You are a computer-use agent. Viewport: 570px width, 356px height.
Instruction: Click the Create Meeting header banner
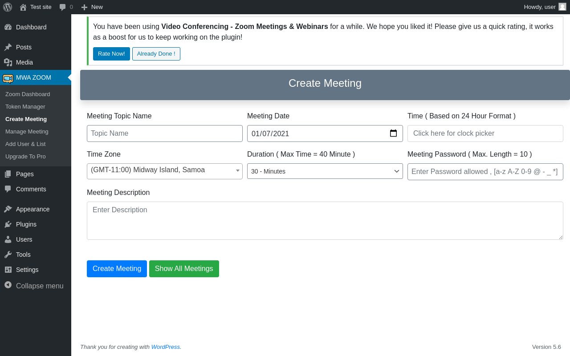(x=325, y=85)
